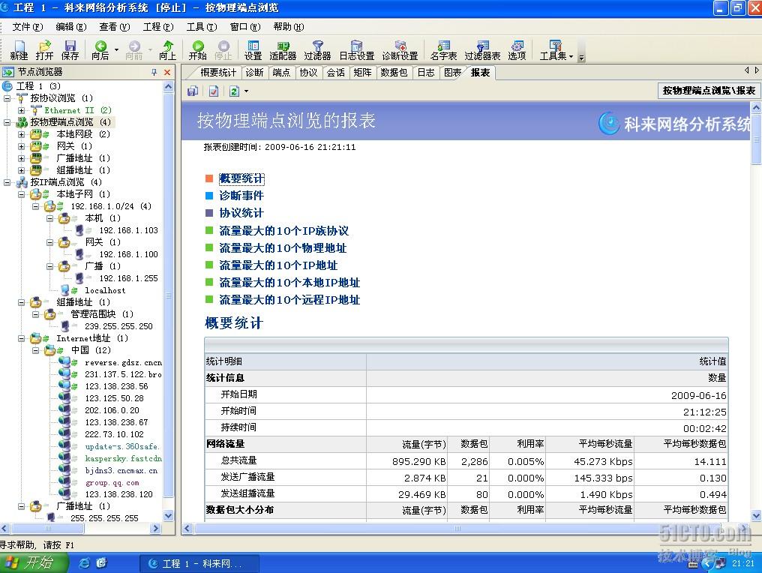This screenshot has width=762, height=573.
Task: Select the 192.168.1.103 host in the tree
Action: tap(128, 230)
